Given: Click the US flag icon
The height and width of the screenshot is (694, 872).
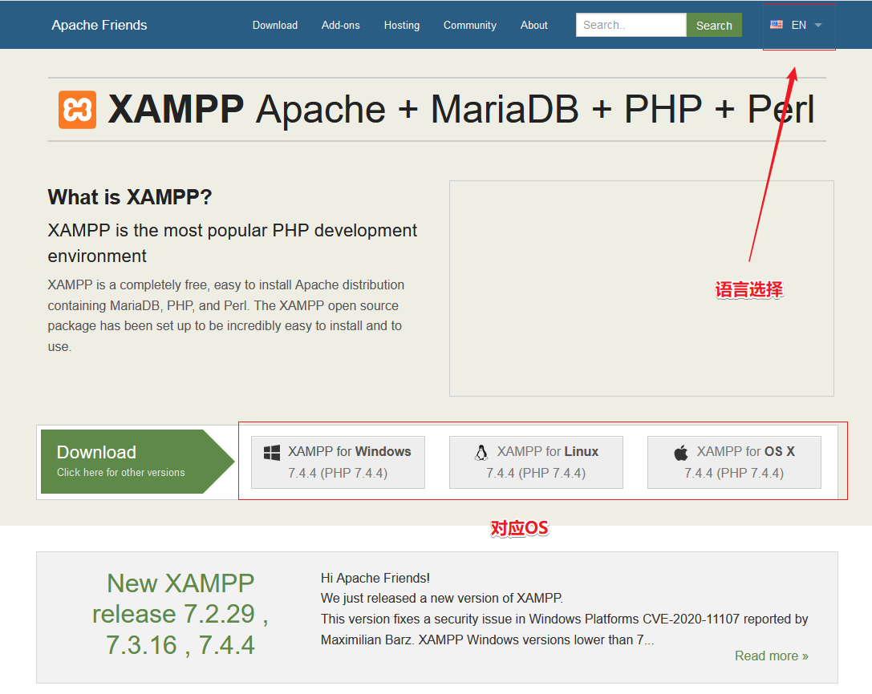Looking at the screenshot, I should [777, 25].
